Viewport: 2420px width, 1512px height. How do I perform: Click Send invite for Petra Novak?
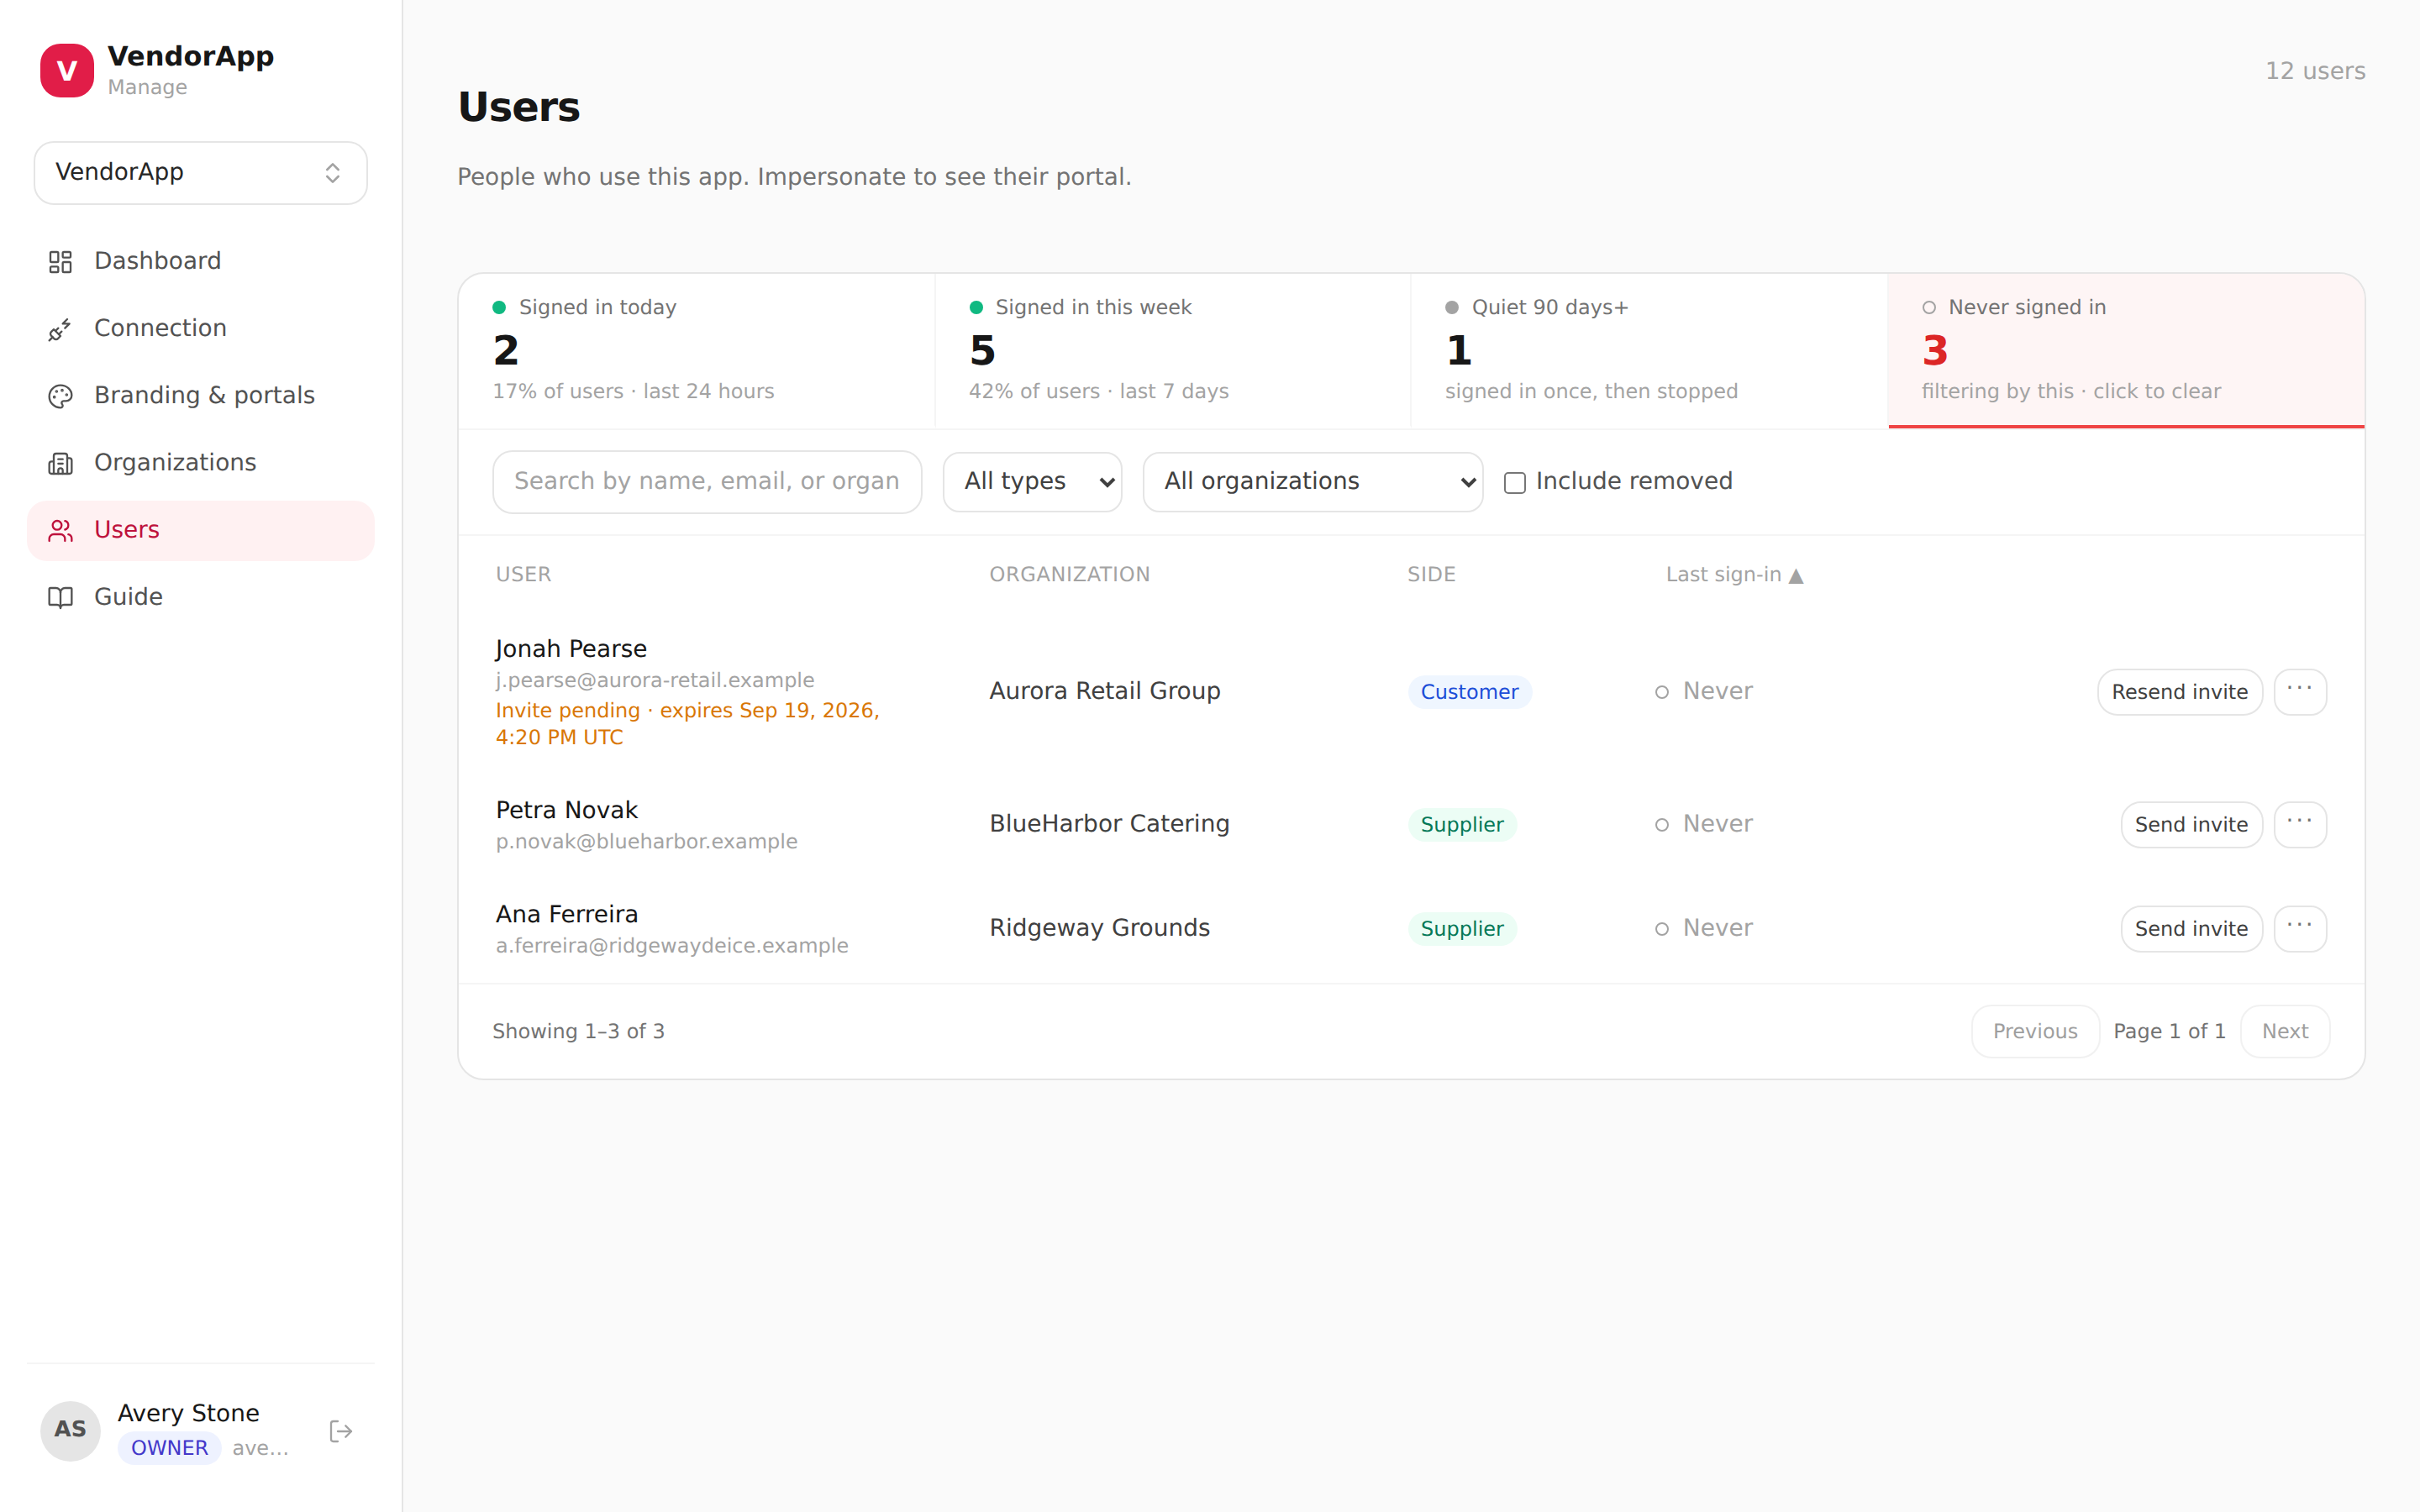click(x=2191, y=824)
